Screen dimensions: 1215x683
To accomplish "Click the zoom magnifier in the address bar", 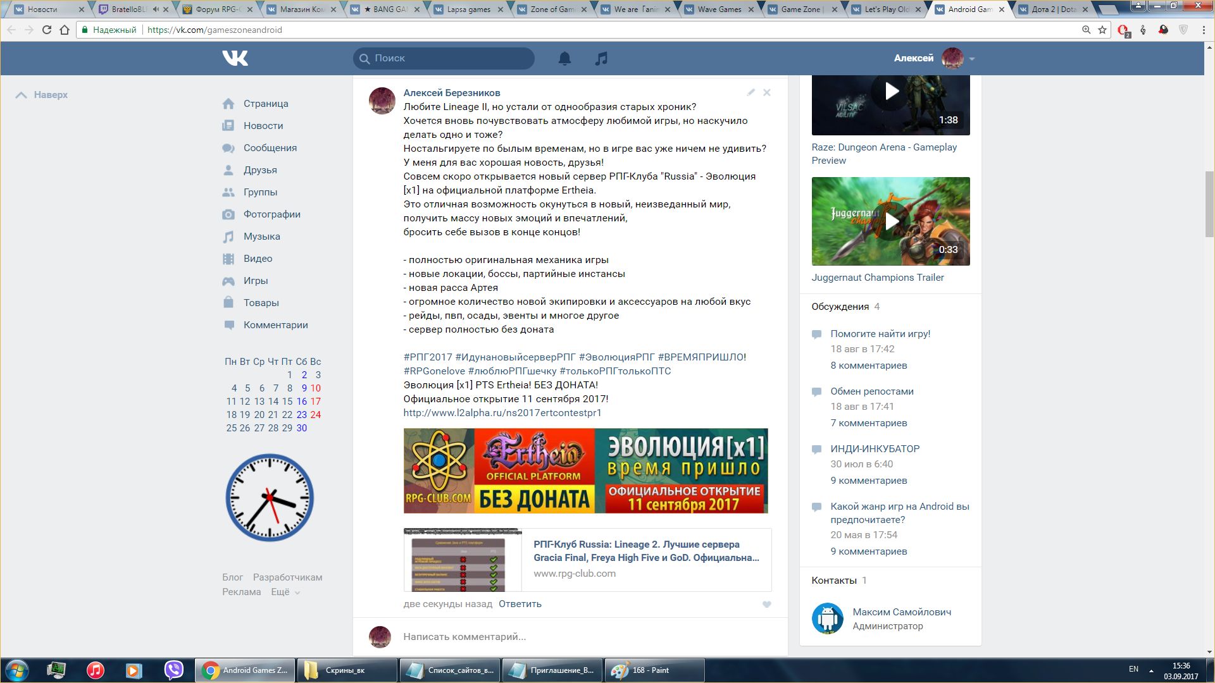I will [x=1086, y=30].
